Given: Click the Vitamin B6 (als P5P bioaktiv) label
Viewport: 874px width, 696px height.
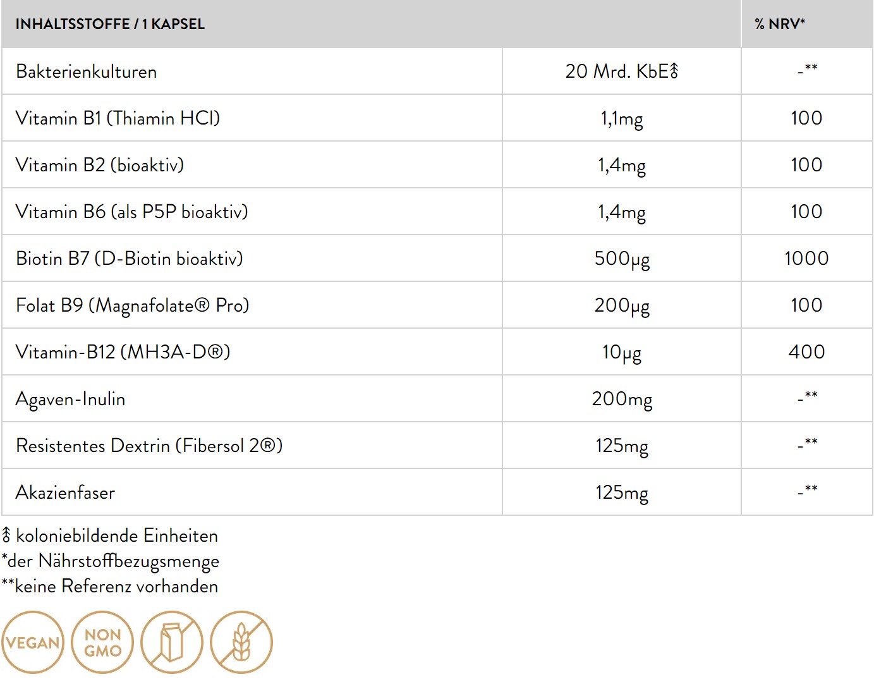Looking at the screenshot, I should (x=131, y=212).
